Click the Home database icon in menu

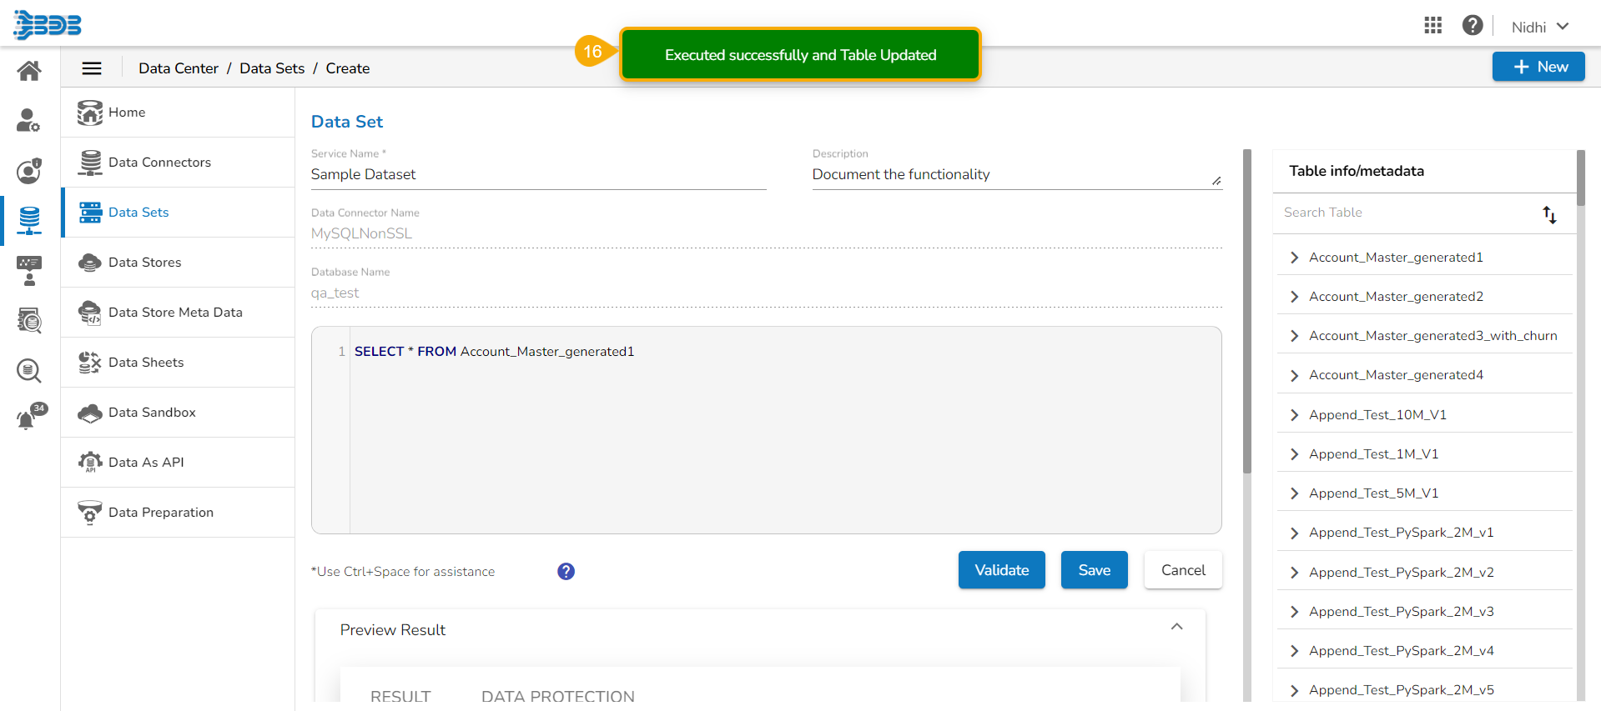click(x=90, y=113)
